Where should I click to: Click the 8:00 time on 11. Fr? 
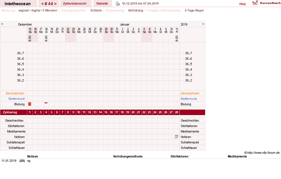(177, 38)
